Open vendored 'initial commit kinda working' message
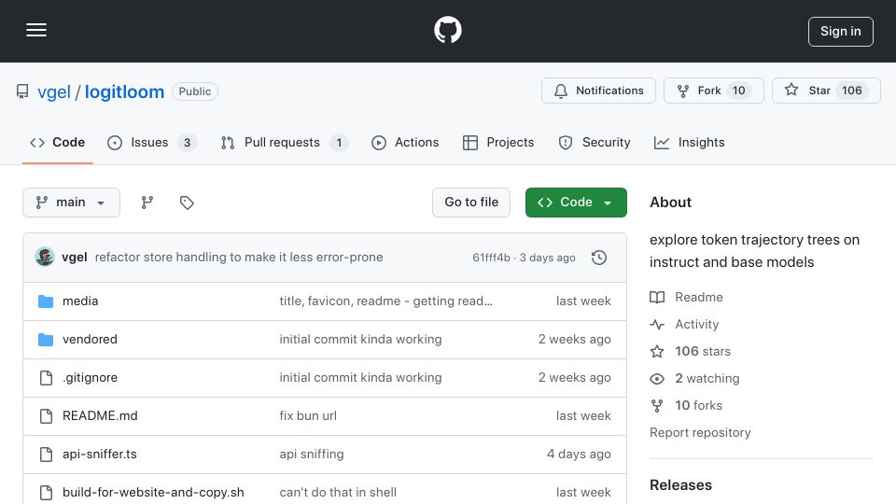The height and width of the screenshot is (504, 896). click(x=360, y=340)
